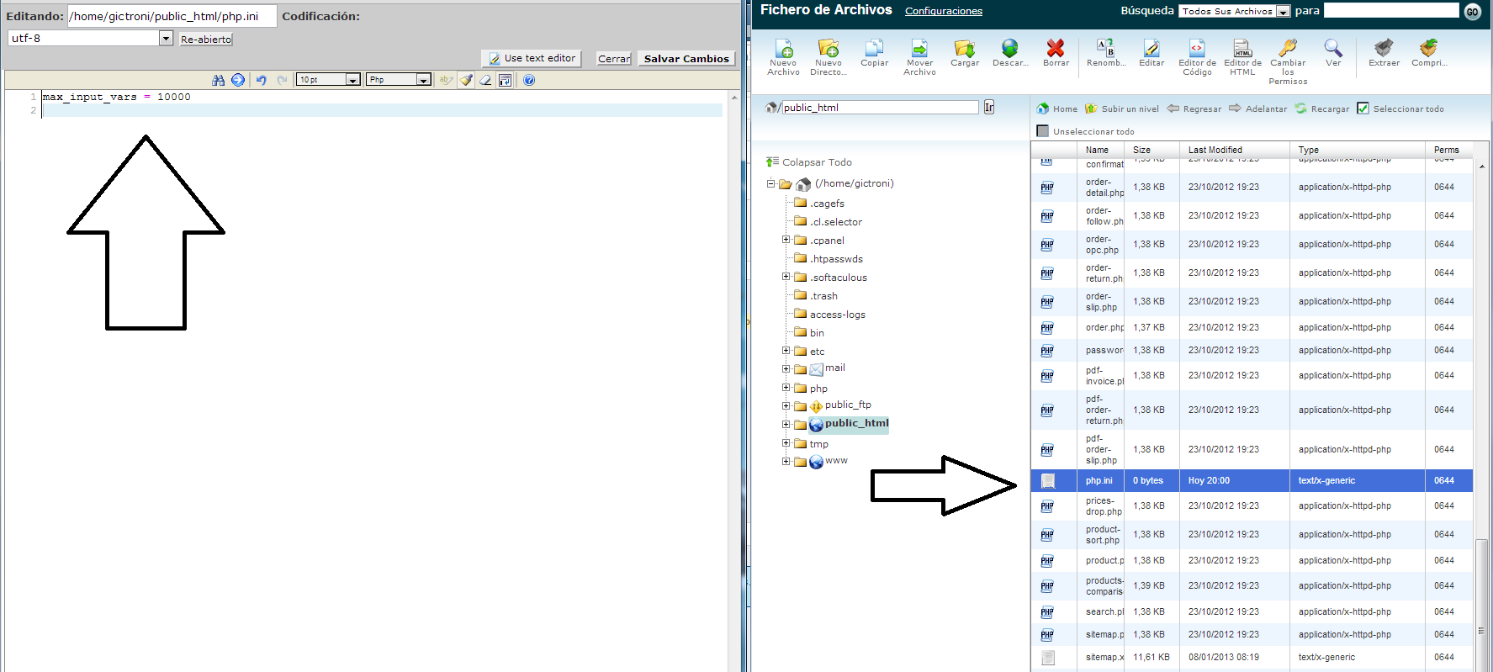This screenshot has width=1493, height=672.
Task: Click the Regresar back link
Action: pyautogui.click(x=1194, y=108)
